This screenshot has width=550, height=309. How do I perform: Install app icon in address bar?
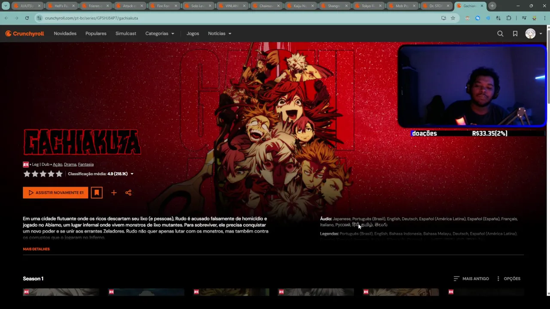(x=443, y=18)
